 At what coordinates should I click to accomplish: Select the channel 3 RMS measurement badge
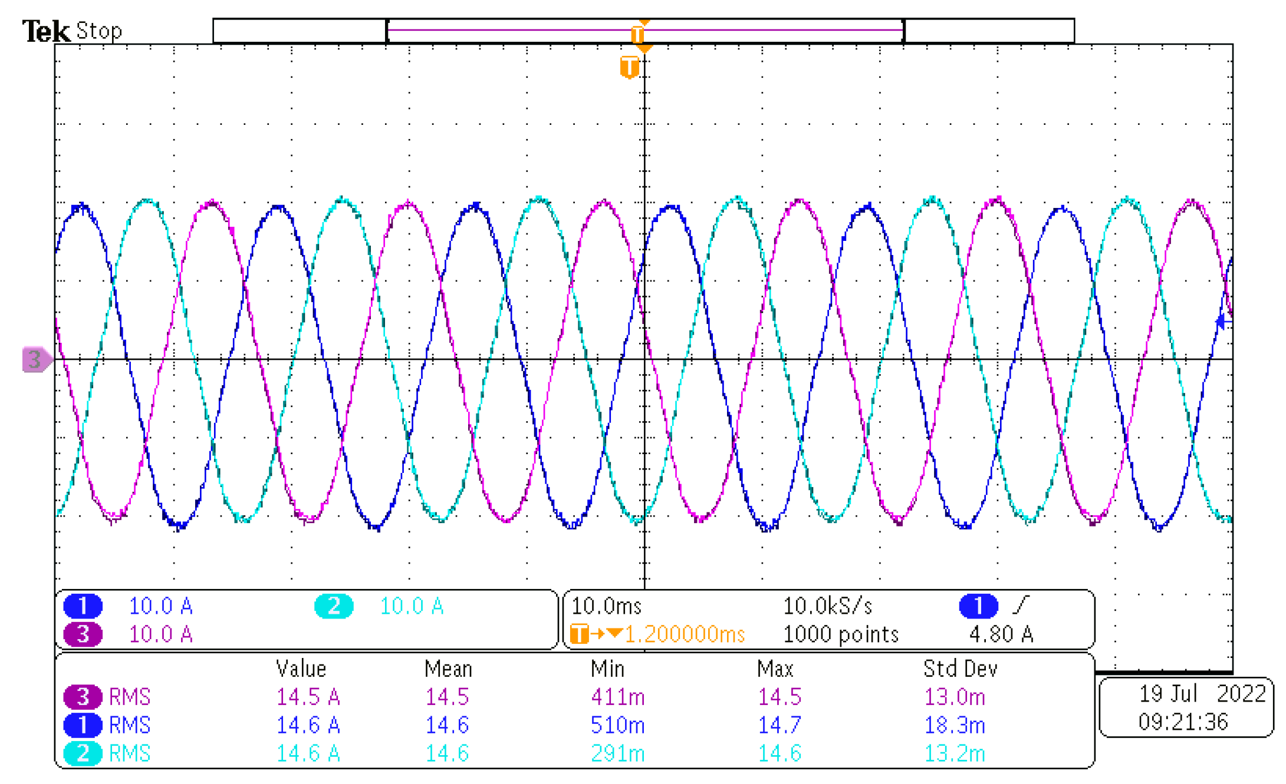pyautogui.click(x=82, y=696)
